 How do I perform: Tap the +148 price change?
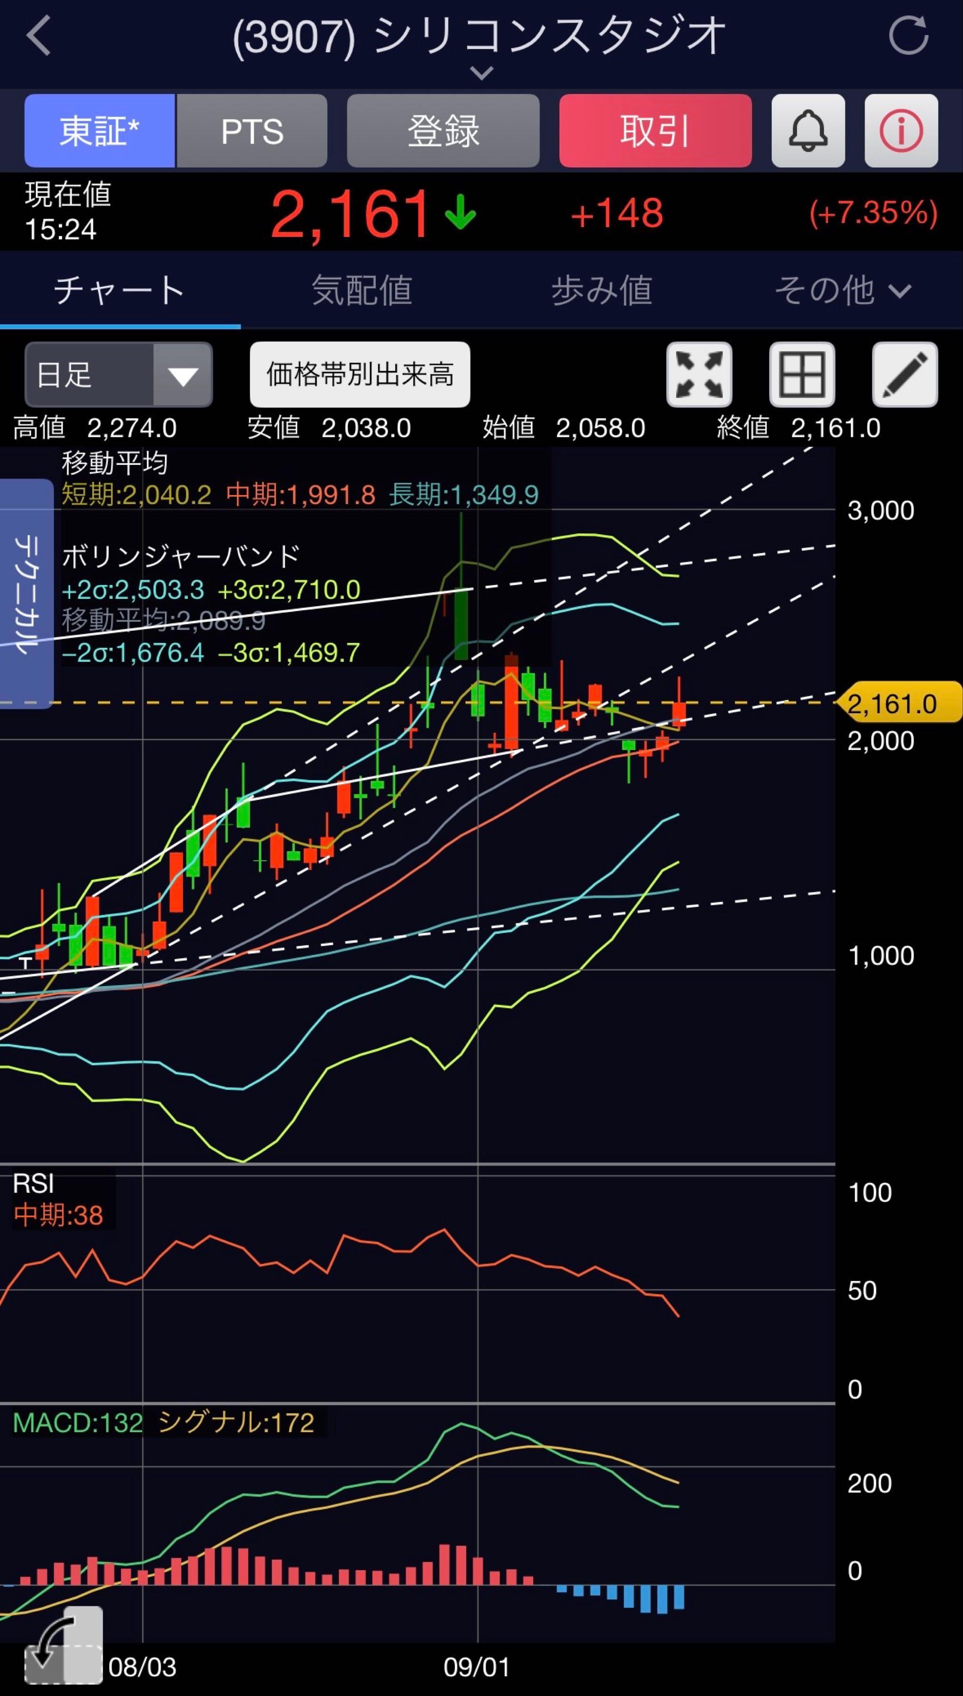616,213
